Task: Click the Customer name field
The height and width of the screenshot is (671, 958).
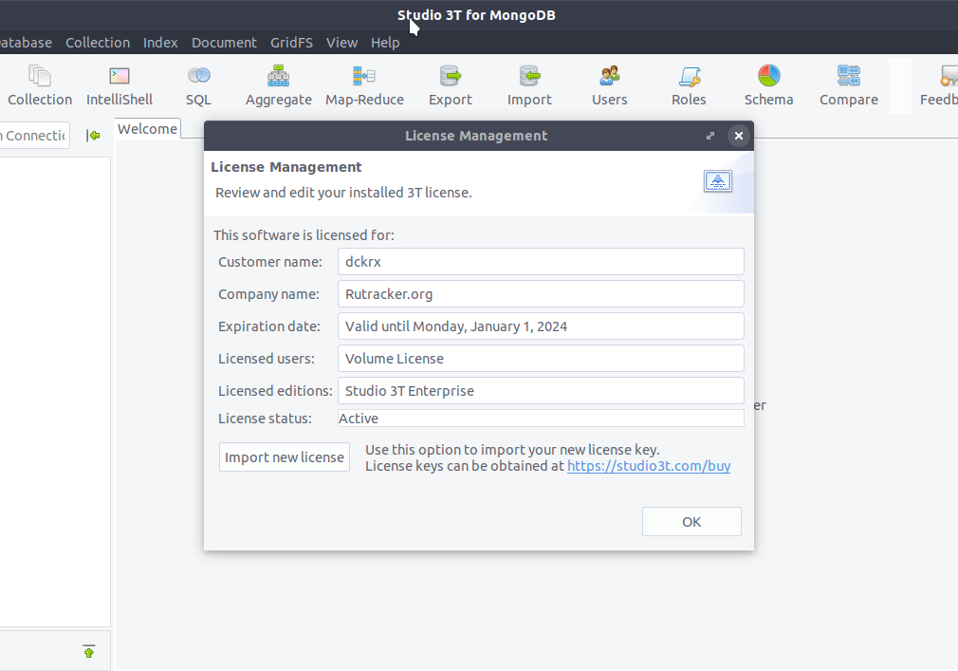Action: click(x=541, y=262)
